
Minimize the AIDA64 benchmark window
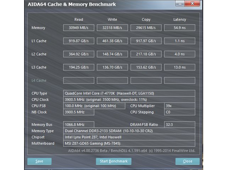pos(180,4)
